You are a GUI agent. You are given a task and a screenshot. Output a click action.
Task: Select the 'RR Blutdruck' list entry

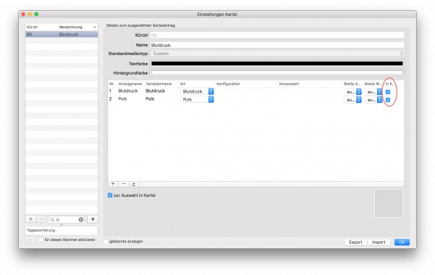[62, 34]
